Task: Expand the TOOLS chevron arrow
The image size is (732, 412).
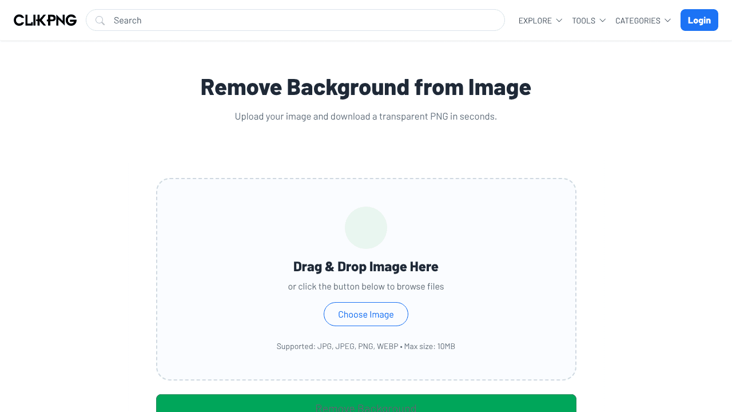Action: 603,21
